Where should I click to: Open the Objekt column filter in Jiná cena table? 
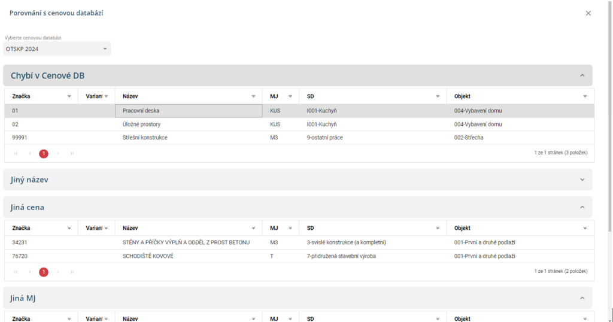[585, 228]
